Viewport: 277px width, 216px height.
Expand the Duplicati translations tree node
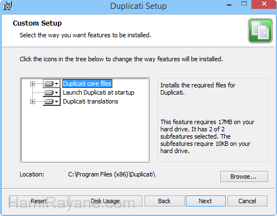tap(32, 102)
